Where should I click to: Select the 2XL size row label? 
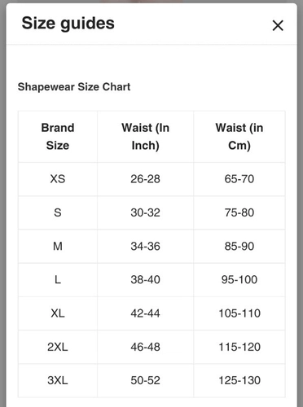(58, 347)
